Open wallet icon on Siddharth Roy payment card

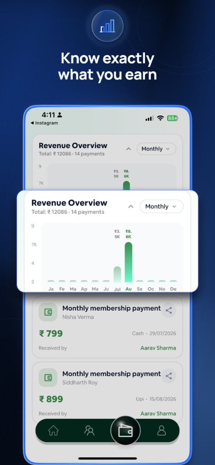click(48, 377)
